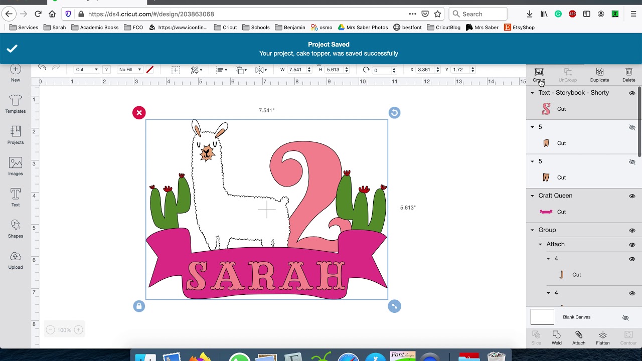Click the line color swatch
The width and height of the screenshot is (642, 361).
[x=149, y=70]
